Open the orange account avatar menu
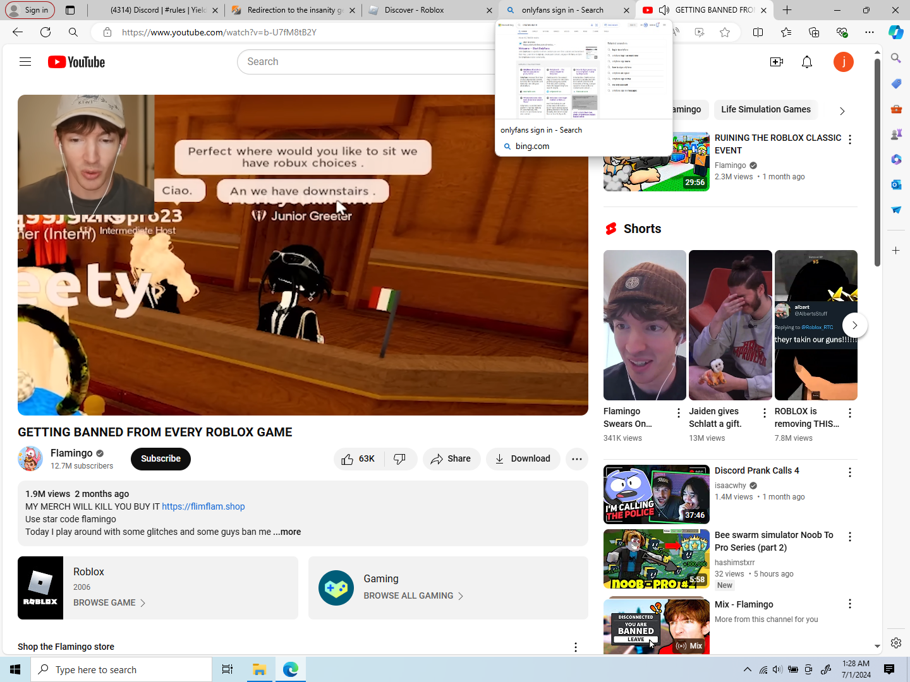The height and width of the screenshot is (682, 910). [844, 62]
